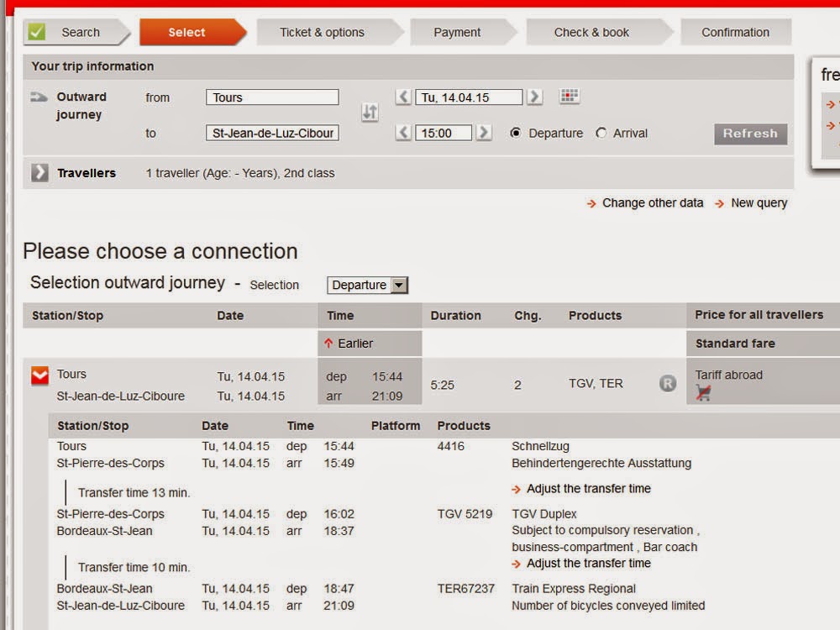Go to next date arrow

[x=534, y=97]
